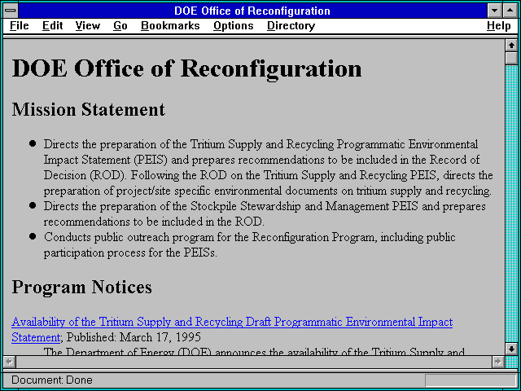Open the File menu

[20, 26]
